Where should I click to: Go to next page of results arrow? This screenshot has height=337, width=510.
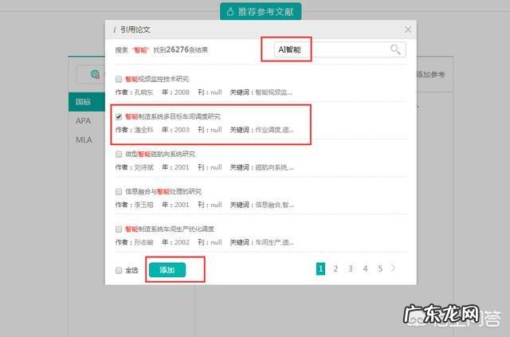coord(394,268)
